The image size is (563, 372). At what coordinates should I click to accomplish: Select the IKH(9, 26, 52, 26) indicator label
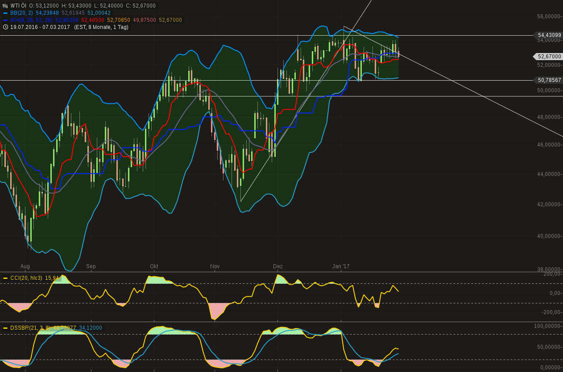point(31,20)
